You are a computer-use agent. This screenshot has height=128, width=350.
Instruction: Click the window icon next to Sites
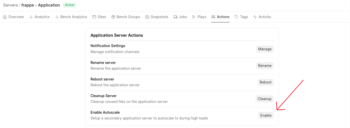(94, 17)
